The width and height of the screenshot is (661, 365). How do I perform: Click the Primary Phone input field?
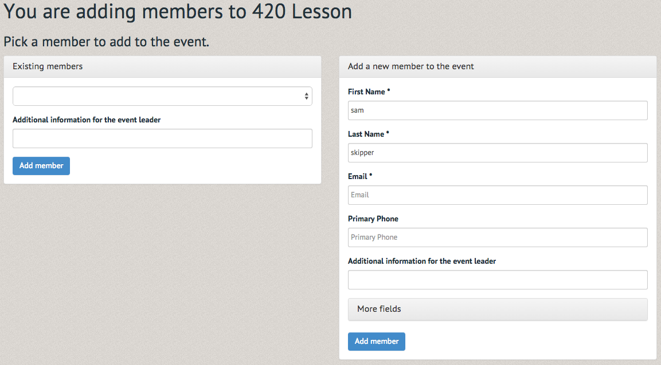[x=498, y=237]
